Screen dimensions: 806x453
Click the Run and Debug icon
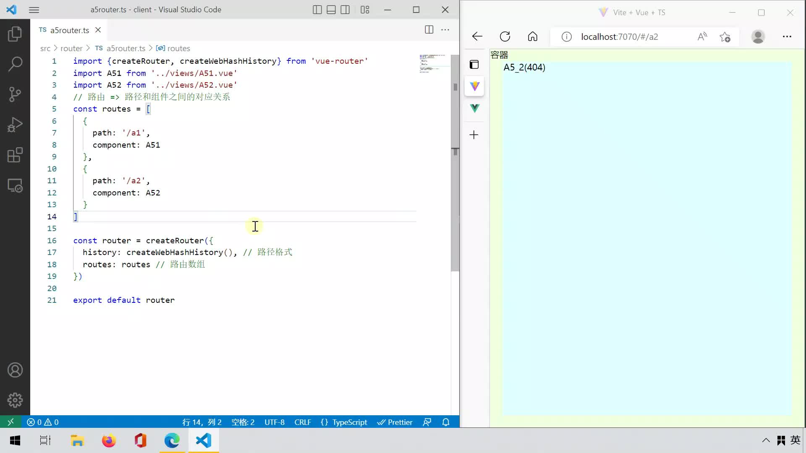pyautogui.click(x=14, y=125)
